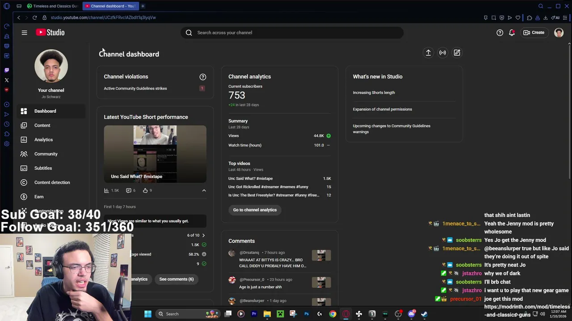Open Premiere Pro from the taskbar

[254, 314]
